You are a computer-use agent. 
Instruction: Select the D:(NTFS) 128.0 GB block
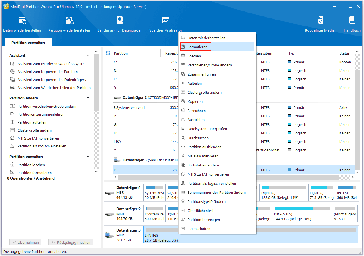(284, 192)
